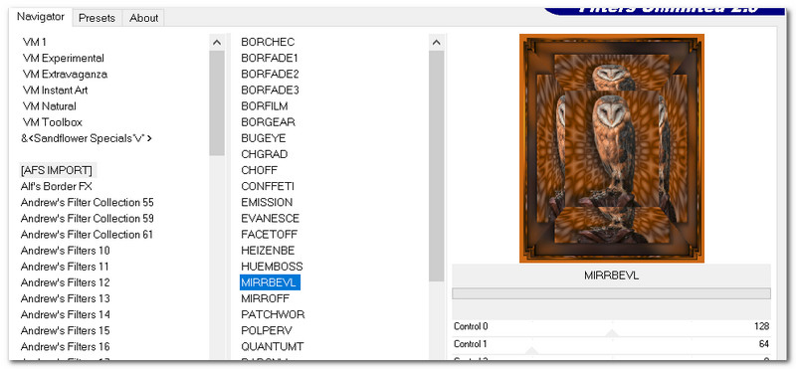Select the Sandflower Specials category
The image size is (796, 369).
click(x=87, y=138)
